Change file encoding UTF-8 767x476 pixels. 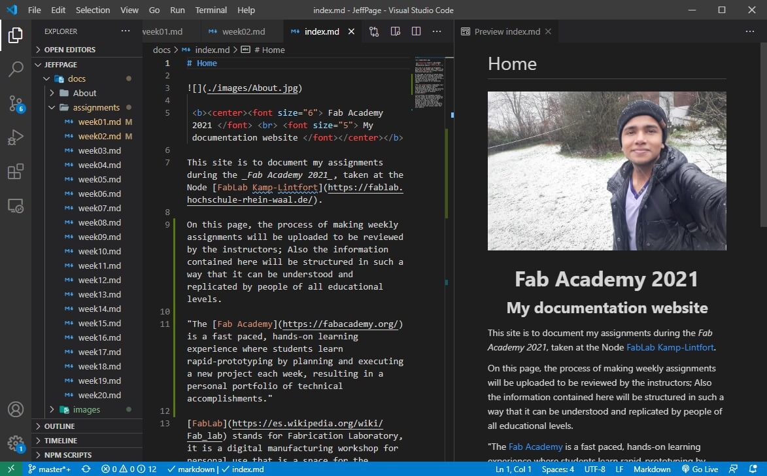(595, 469)
